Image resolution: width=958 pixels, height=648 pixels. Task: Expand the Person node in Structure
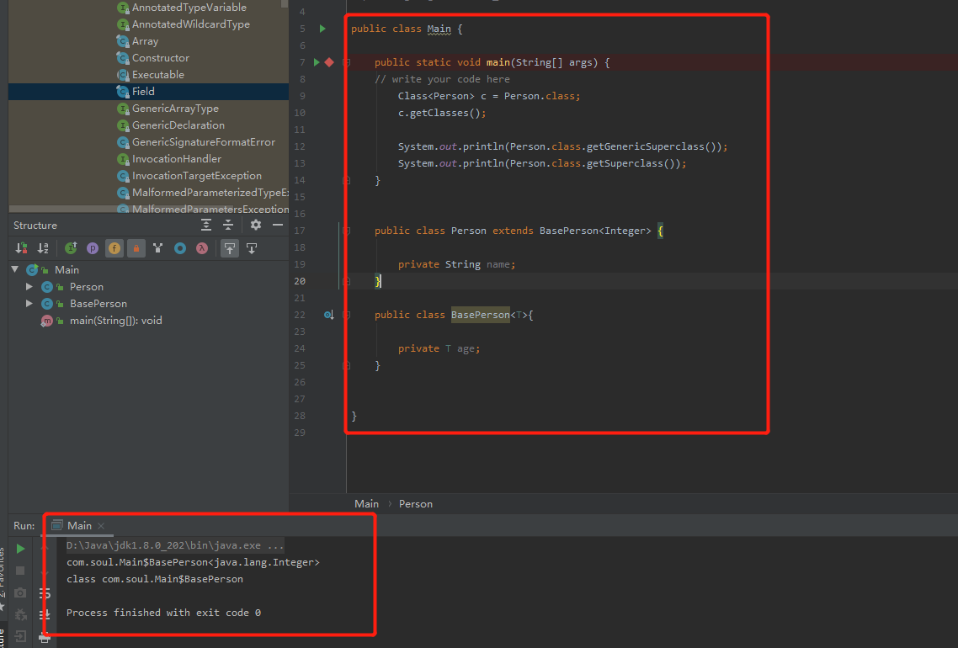[x=29, y=286]
